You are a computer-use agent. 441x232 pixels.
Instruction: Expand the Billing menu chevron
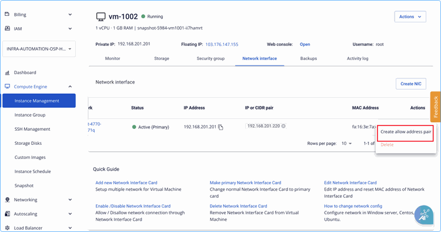tap(70, 14)
